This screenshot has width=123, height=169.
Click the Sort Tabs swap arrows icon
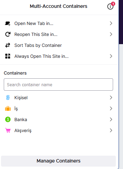[x=8, y=45]
